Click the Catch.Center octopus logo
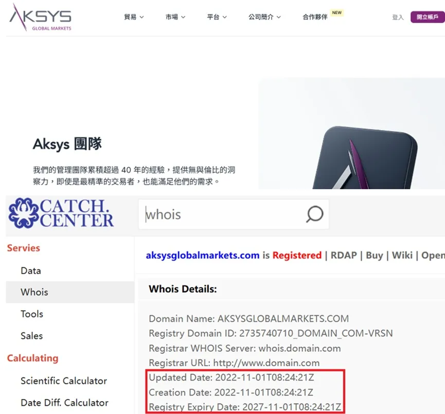This screenshot has width=445, height=414. click(x=61, y=213)
